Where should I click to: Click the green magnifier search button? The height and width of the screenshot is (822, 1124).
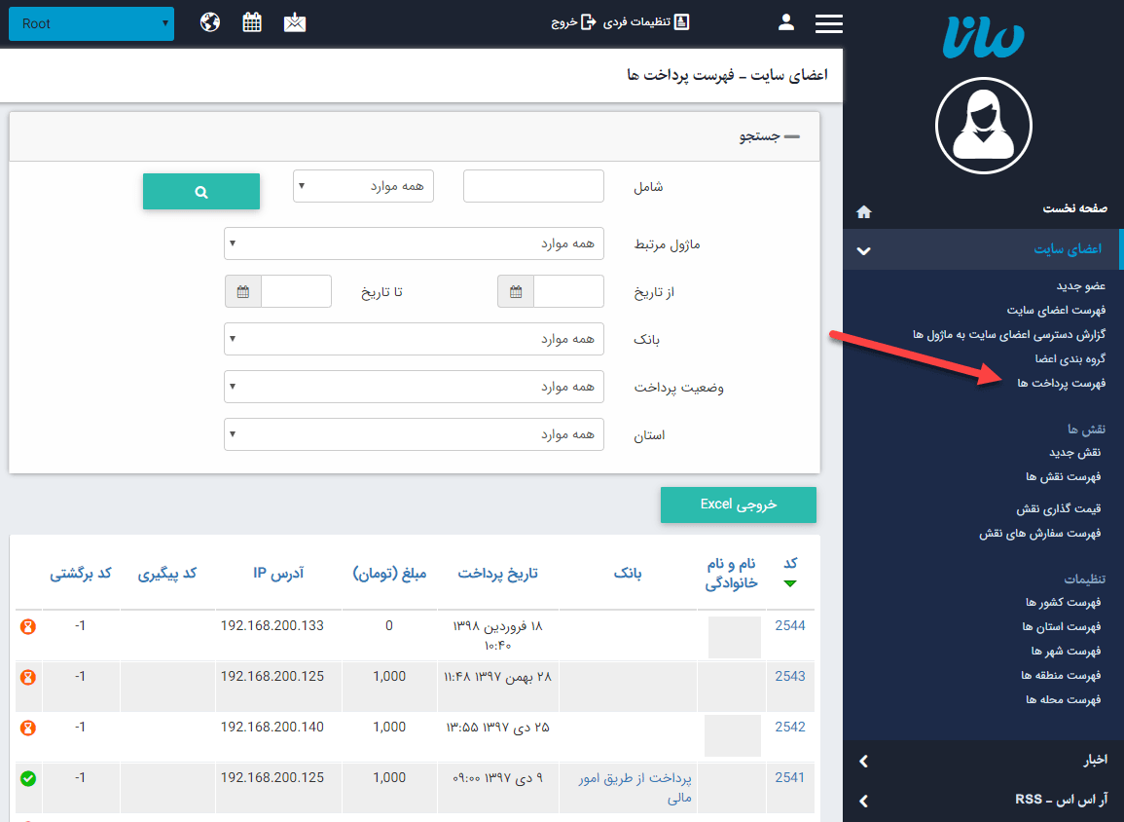(201, 192)
